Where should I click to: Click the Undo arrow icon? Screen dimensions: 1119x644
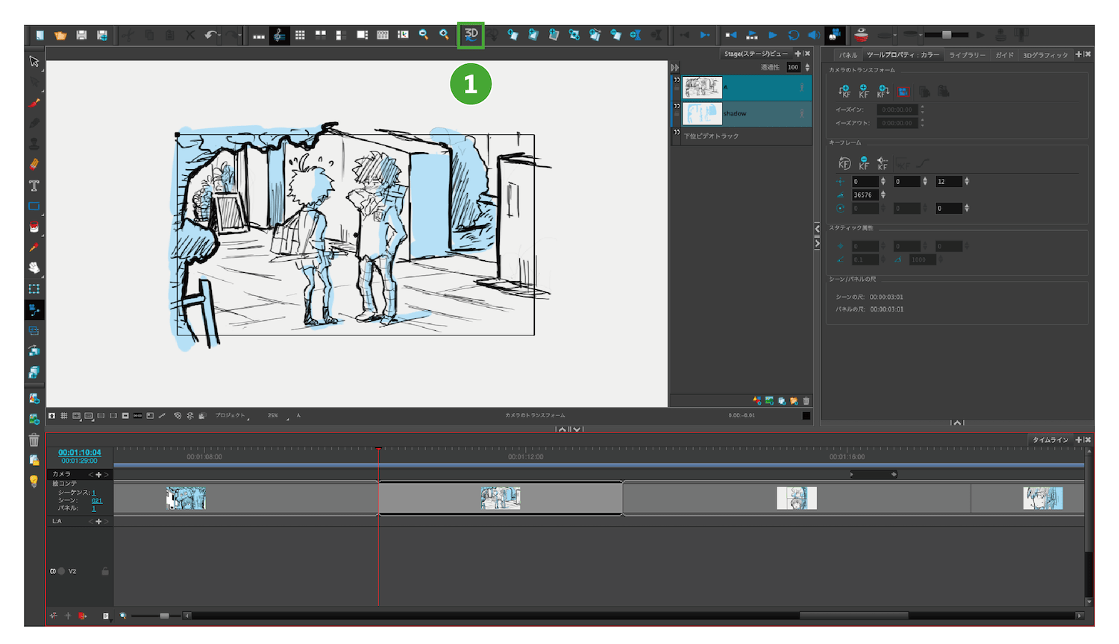click(x=210, y=34)
